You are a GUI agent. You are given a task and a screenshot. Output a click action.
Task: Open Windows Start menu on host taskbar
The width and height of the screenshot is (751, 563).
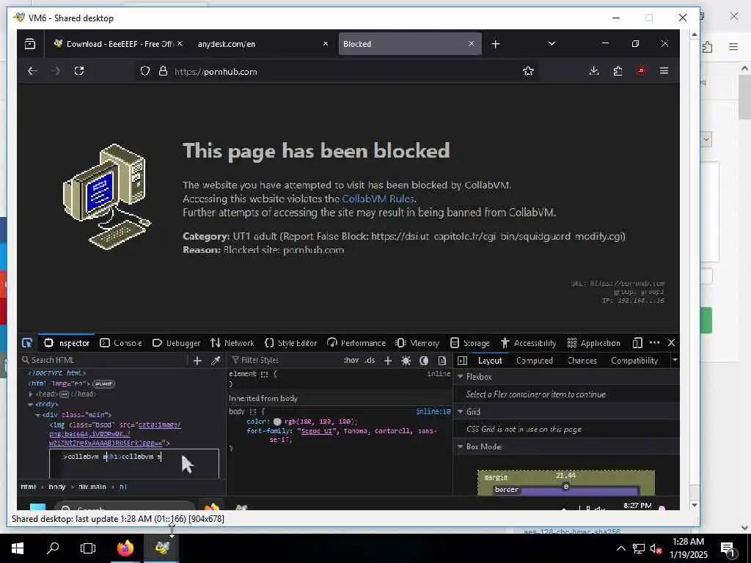[x=18, y=548]
